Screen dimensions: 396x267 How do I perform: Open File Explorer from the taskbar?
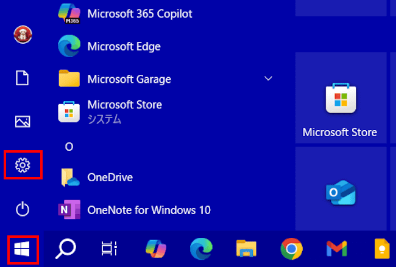[246, 249]
